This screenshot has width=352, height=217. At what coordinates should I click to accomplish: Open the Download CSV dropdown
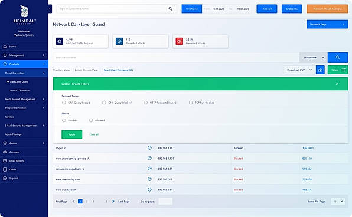tap(299, 70)
